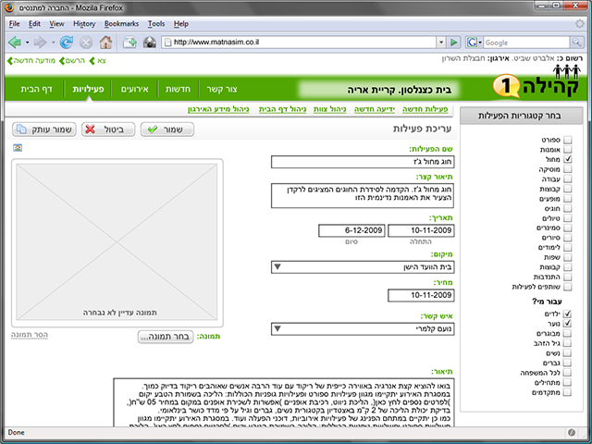
Task: Go back with the green back arrow
Action: pyautogui.click(x=15, y=43)
